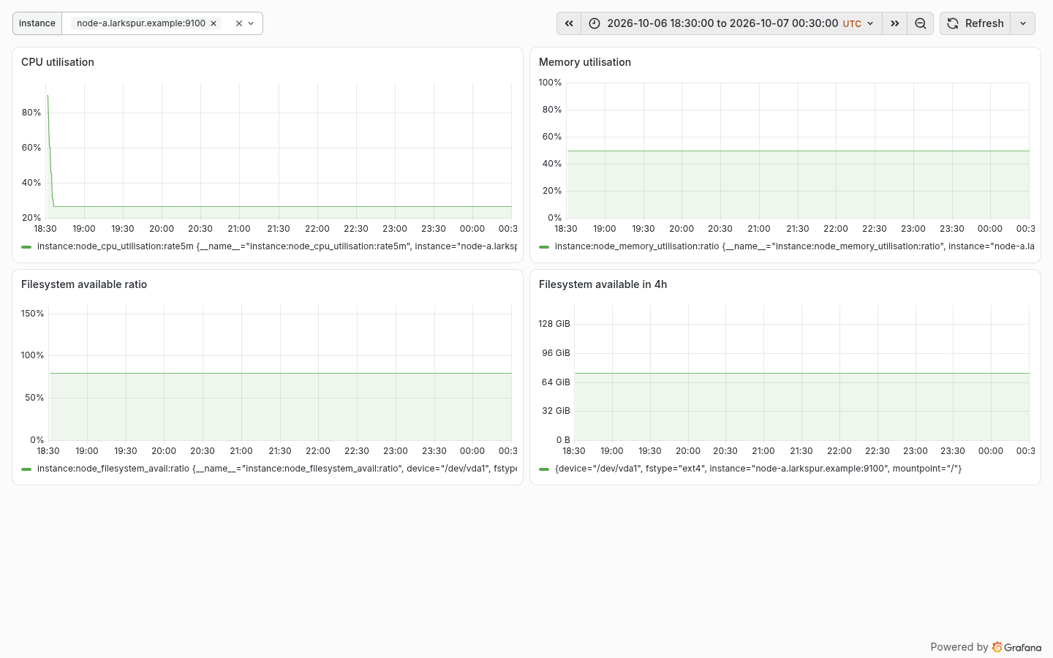Image resolution: width=1053 pixels, height=658 pixels.
Task: Click the instance variable label
Action: 37,23
